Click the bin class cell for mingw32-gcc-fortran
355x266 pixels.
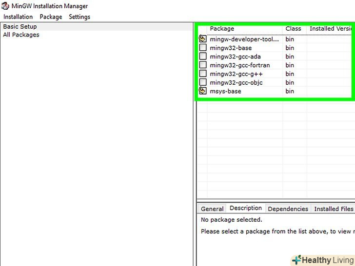tap(290, 65)
